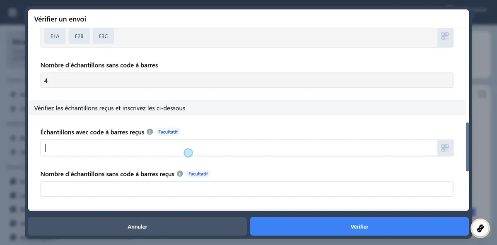Select the E1A barcode chip
497x245 pixels.
(x=55, y=36)
